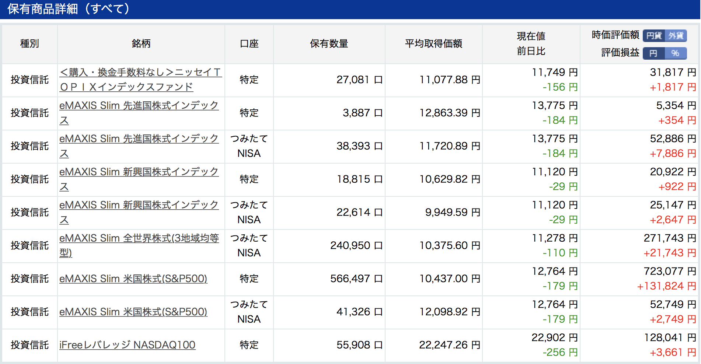
Task: Click the 現在値 前日比 column header
Action: (x=531, y=44)
